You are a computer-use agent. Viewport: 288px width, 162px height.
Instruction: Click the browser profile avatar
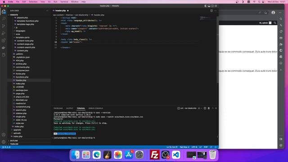[273, 13]
